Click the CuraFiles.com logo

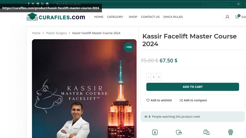point(56,17)
